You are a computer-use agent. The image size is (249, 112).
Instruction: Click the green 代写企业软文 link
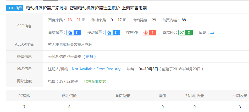[95, 81]
